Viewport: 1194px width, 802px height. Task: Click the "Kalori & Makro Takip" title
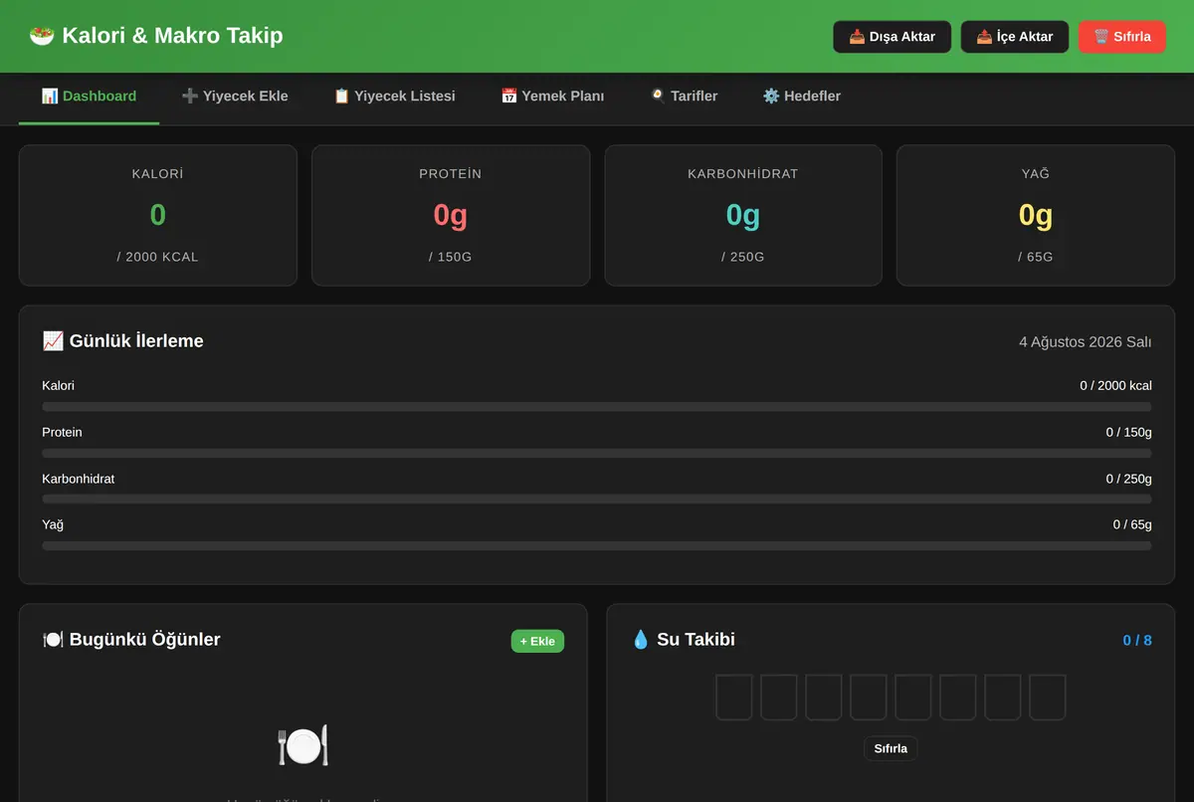coord(172,36)
